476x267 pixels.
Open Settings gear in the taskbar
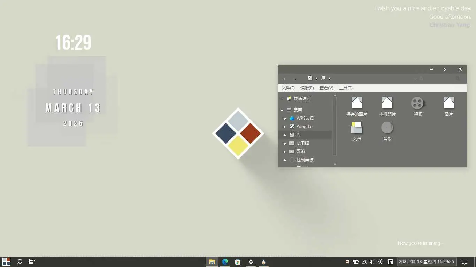tap(251, 262)
